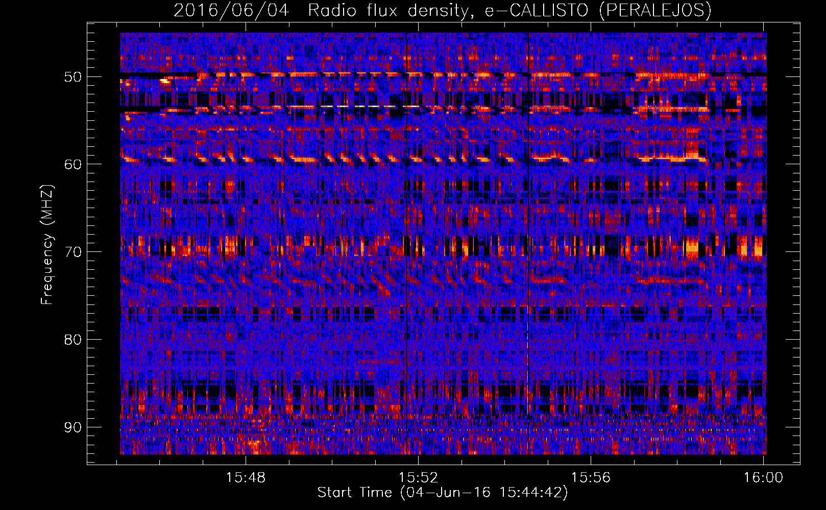826x510 pixels.
Task: Click the 15:48 time tick label
Action: (246, 477)
